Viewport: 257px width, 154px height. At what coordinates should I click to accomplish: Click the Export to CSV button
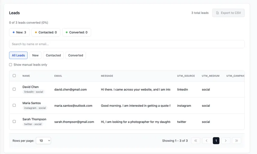[228, 13]
